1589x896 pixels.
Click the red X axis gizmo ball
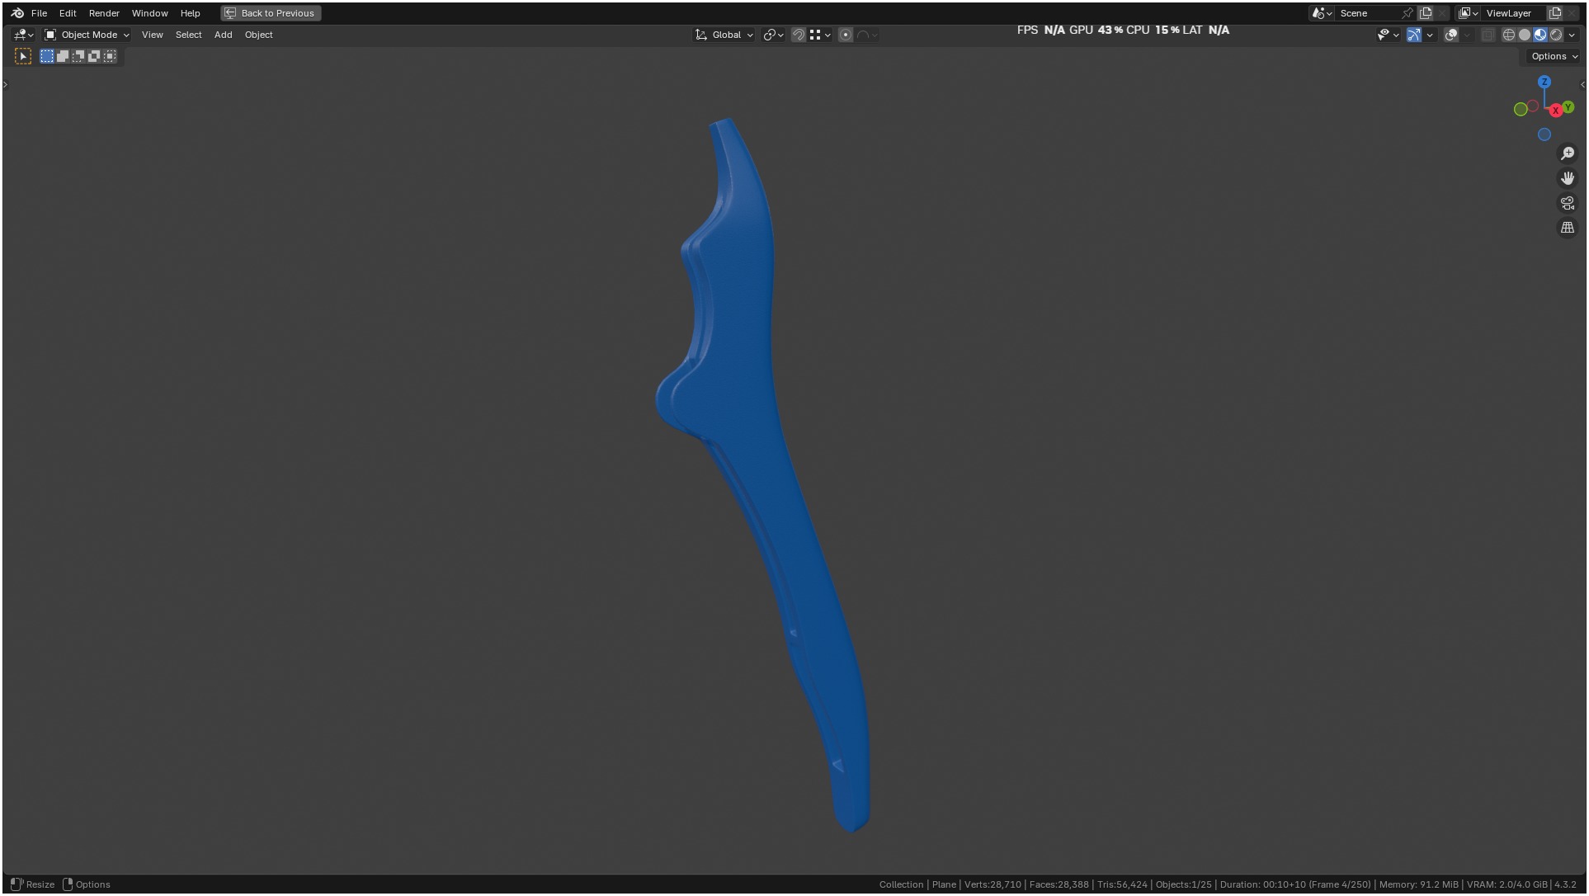pyautogui.click(x=1555, y=110)
